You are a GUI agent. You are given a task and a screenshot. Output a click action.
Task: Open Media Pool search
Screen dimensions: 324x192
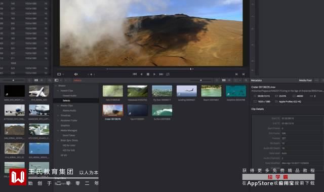[x=246, y=80]
